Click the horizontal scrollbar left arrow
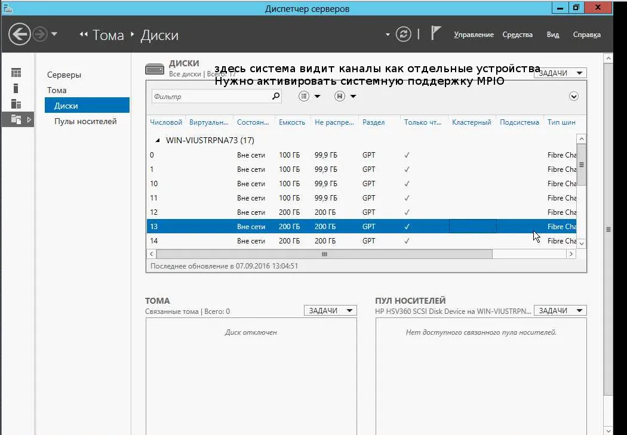 tap(152, 254)
